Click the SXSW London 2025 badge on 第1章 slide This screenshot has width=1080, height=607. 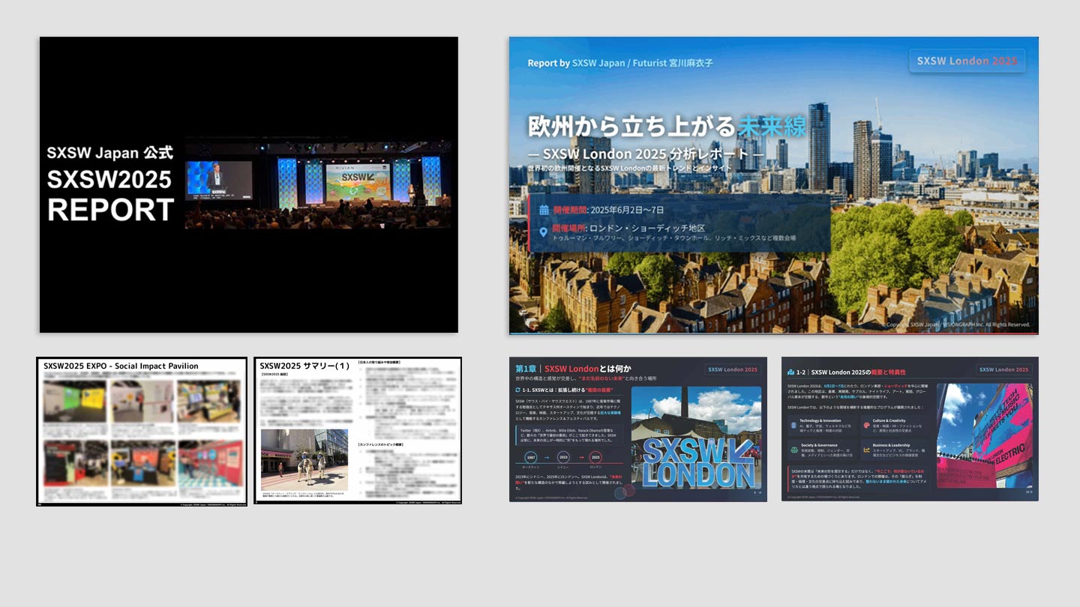(x=733, y=369)
